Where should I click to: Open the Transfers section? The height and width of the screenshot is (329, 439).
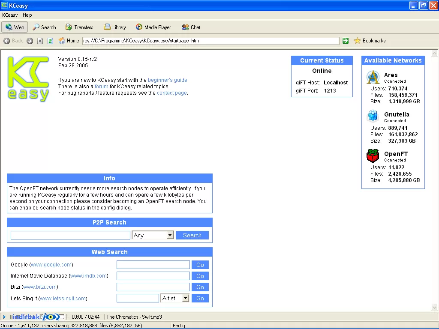tap(79, 27)
